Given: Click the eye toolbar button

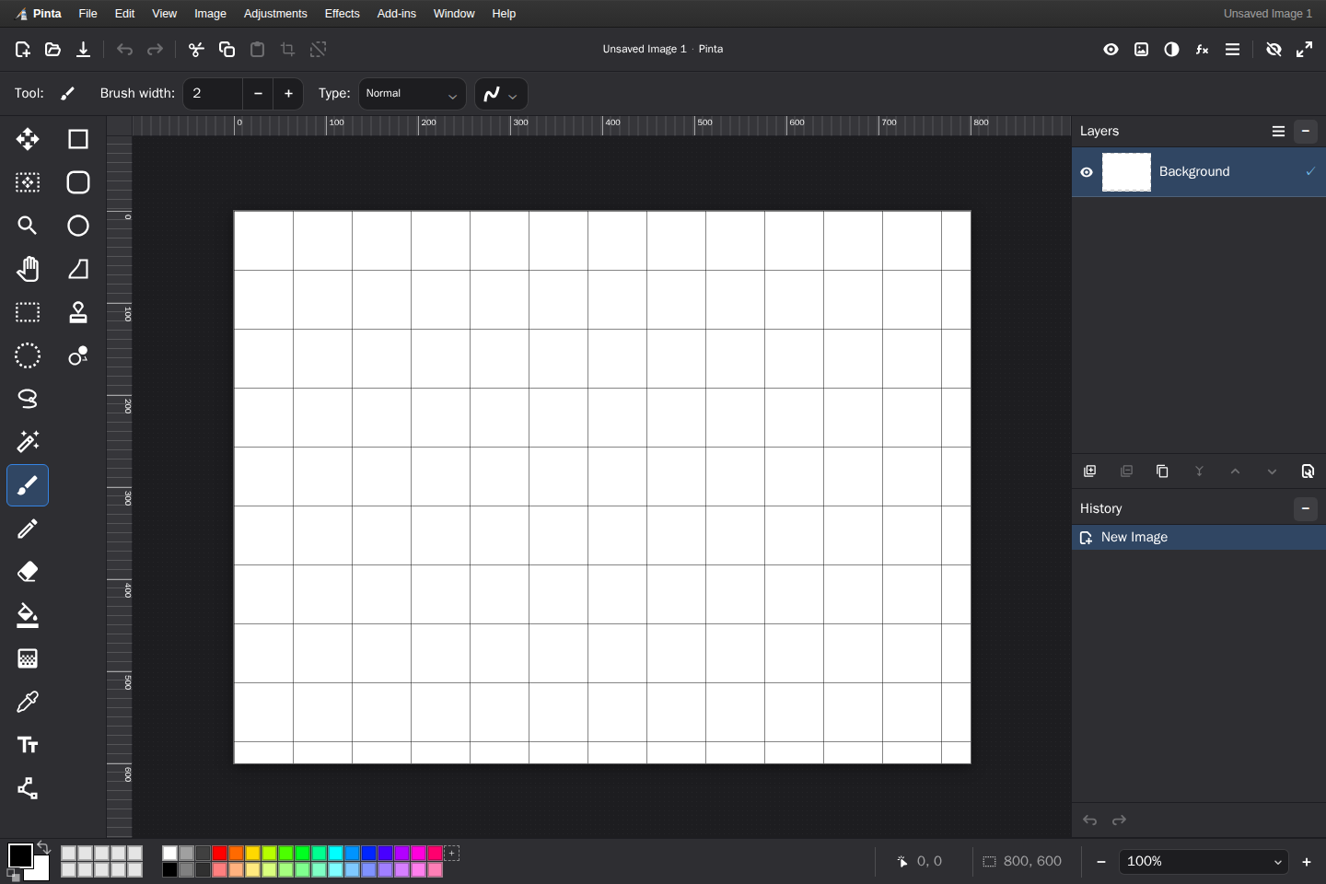Looking at the screenshot, I should tap(1111, 50).
